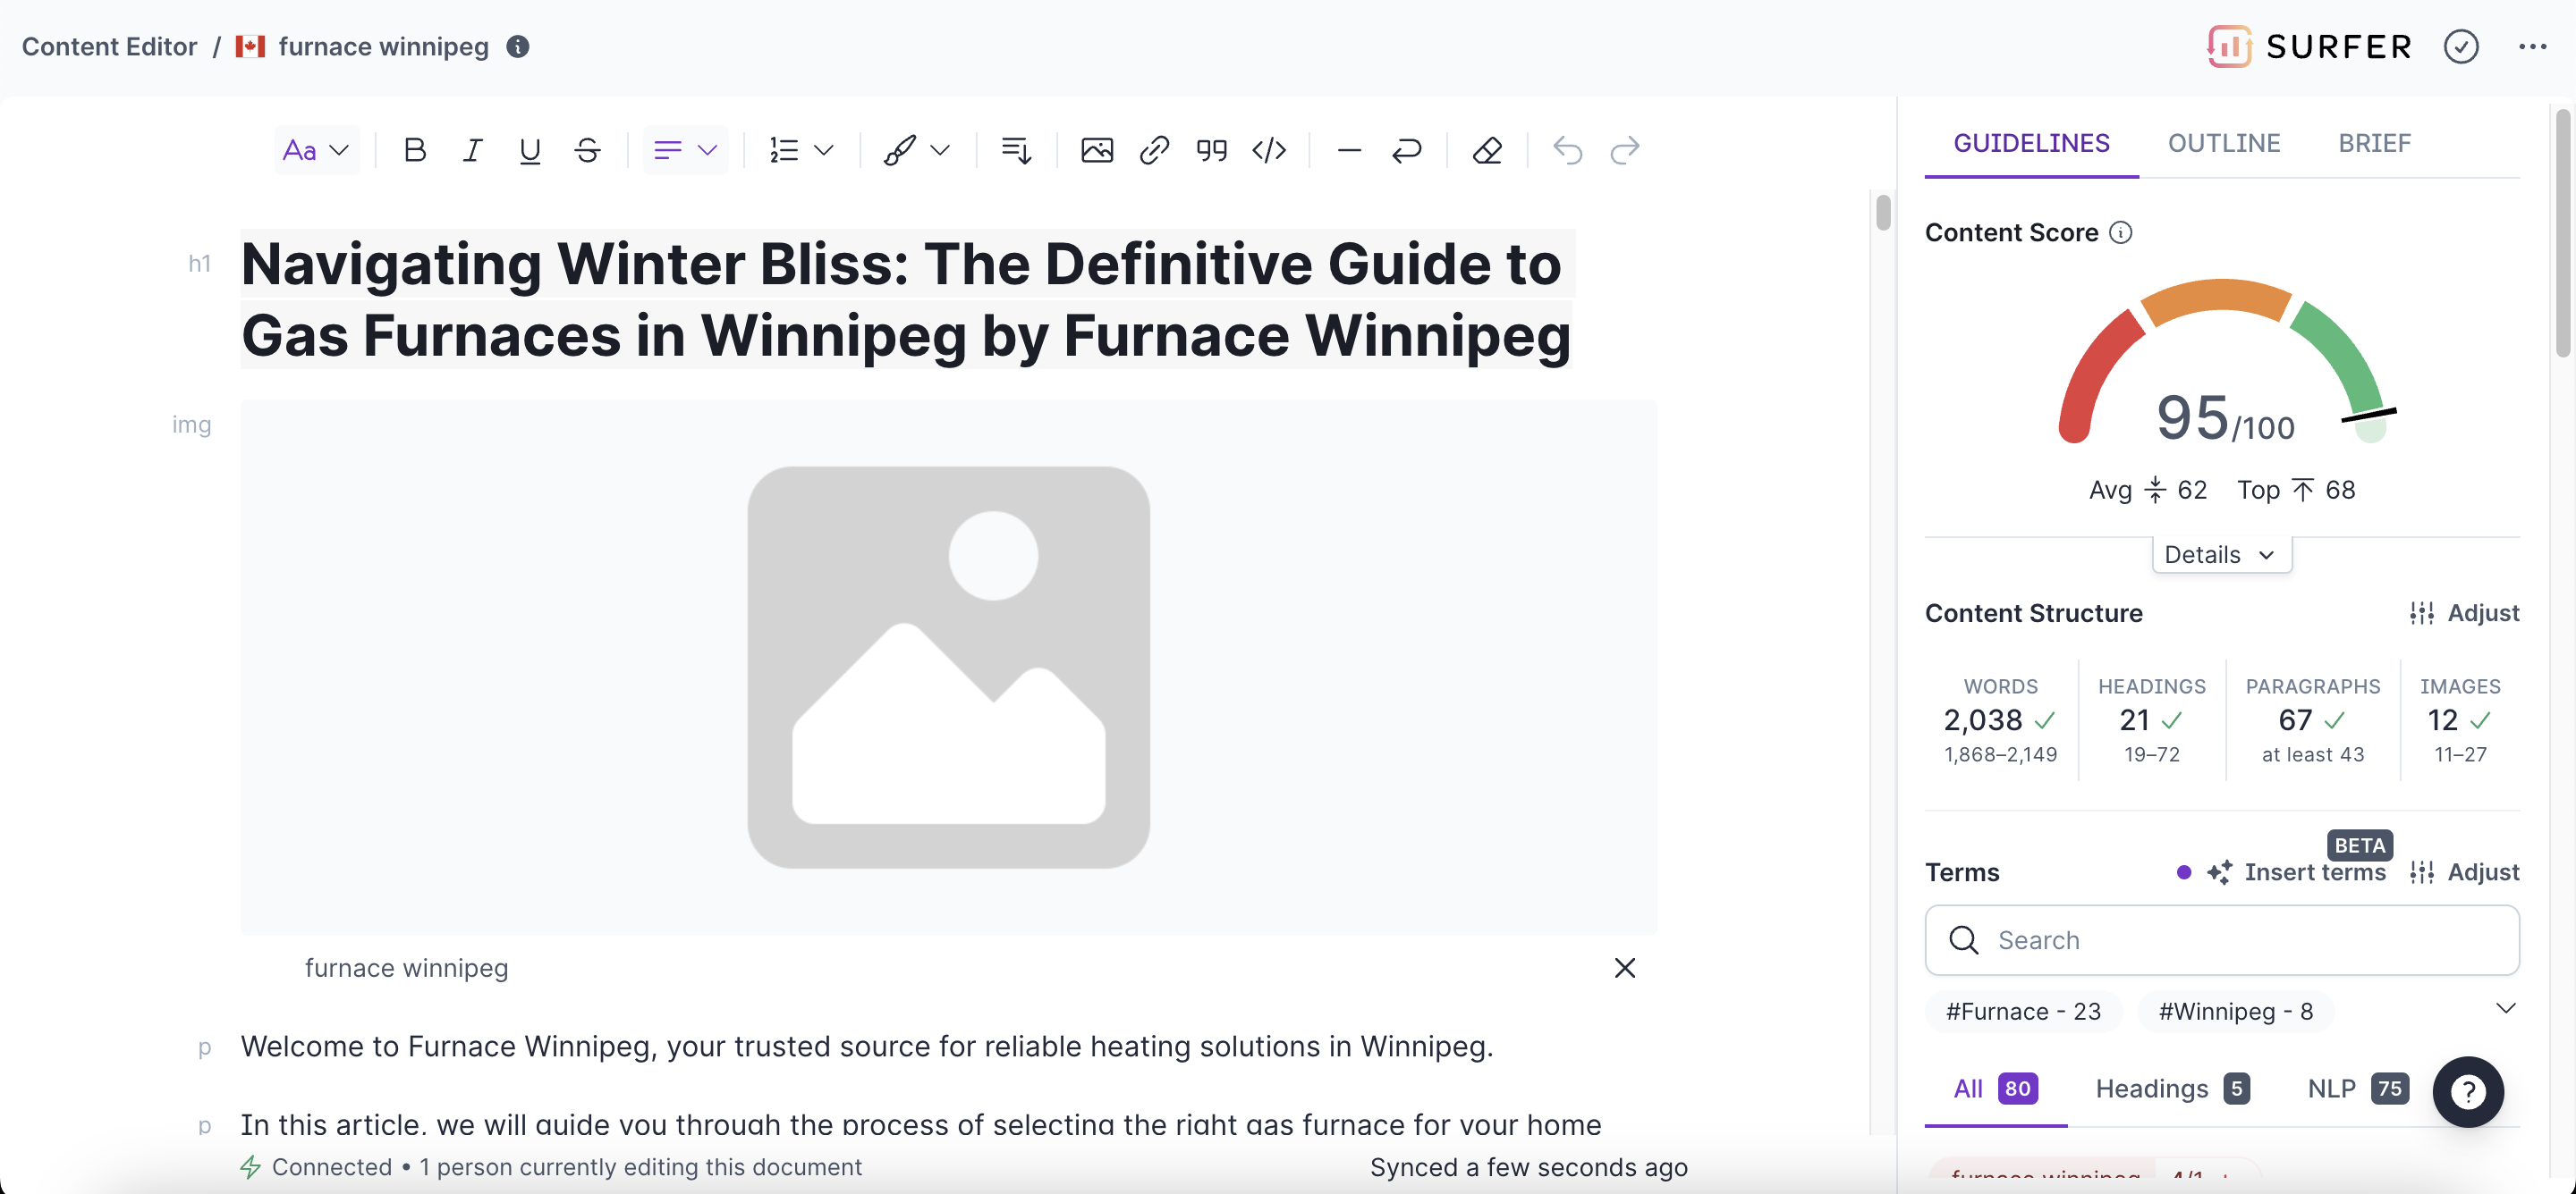Expand the Content Score Details
Viewport: 2576px width, 1194px height.
click(2221, 556)
